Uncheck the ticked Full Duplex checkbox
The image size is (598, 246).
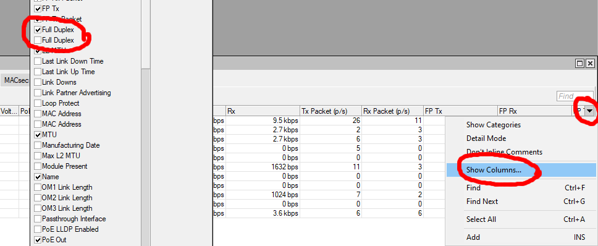pyautogui.click(x=37, y=30)
